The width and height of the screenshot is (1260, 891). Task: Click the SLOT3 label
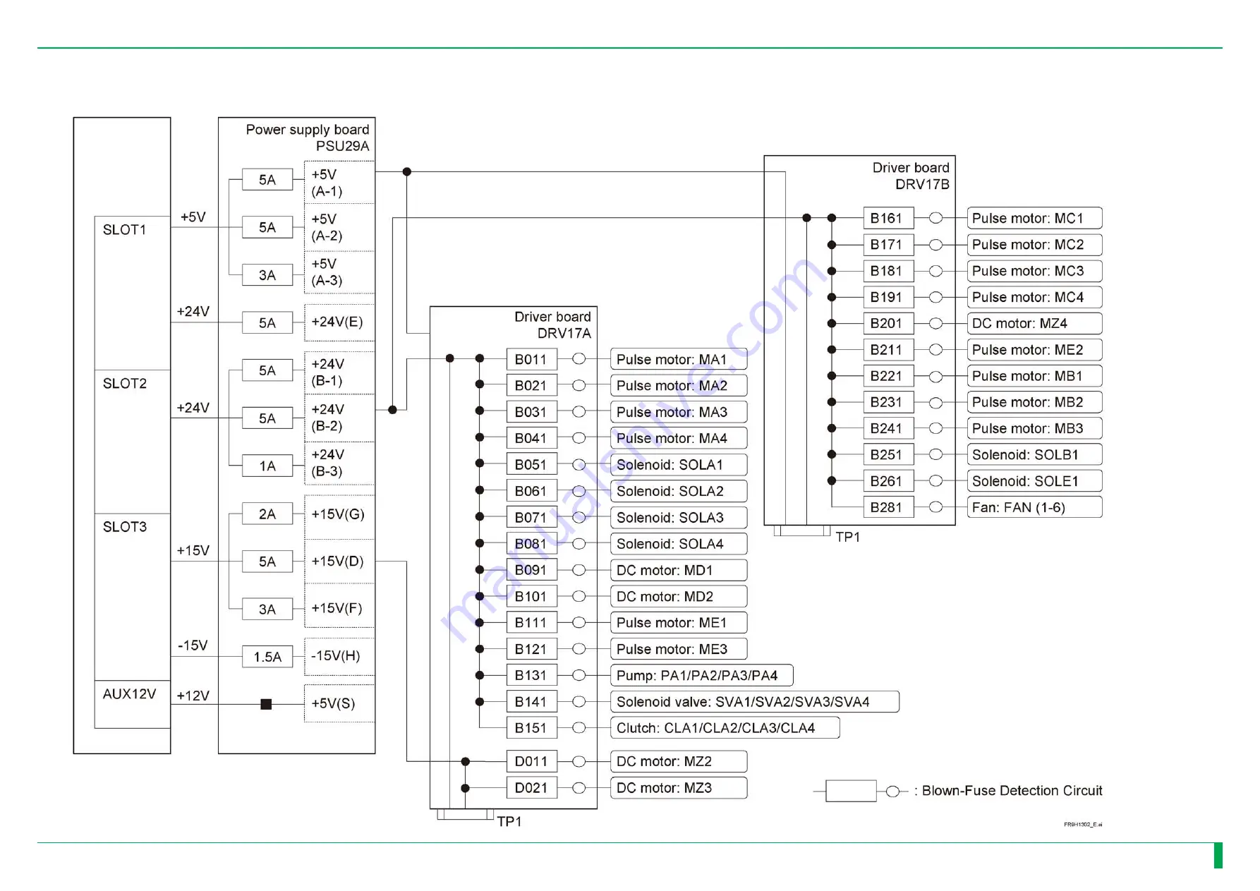click(124, 527)
